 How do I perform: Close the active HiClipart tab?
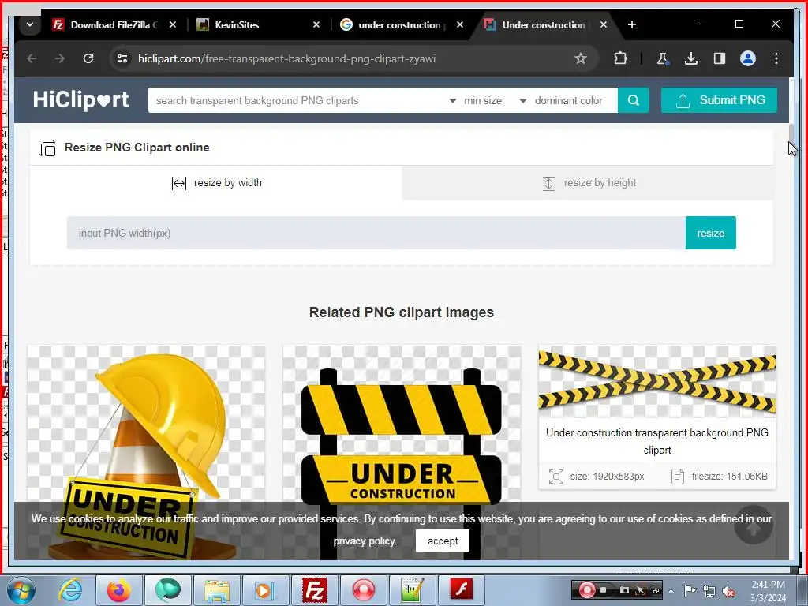point(604,24)
